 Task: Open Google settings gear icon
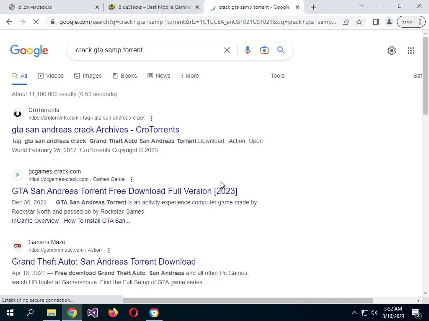click(x=392, y=51)
